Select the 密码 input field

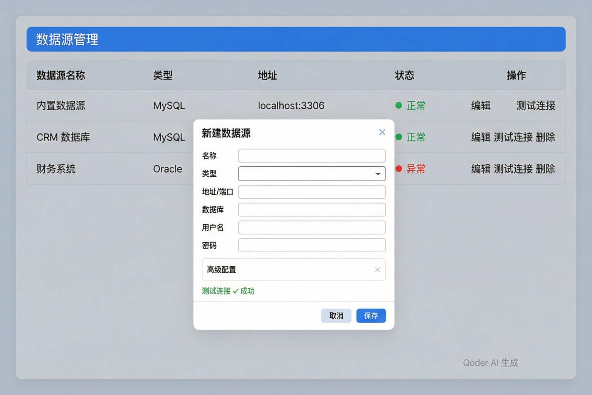pyautogui.click(x=312, y=245)
